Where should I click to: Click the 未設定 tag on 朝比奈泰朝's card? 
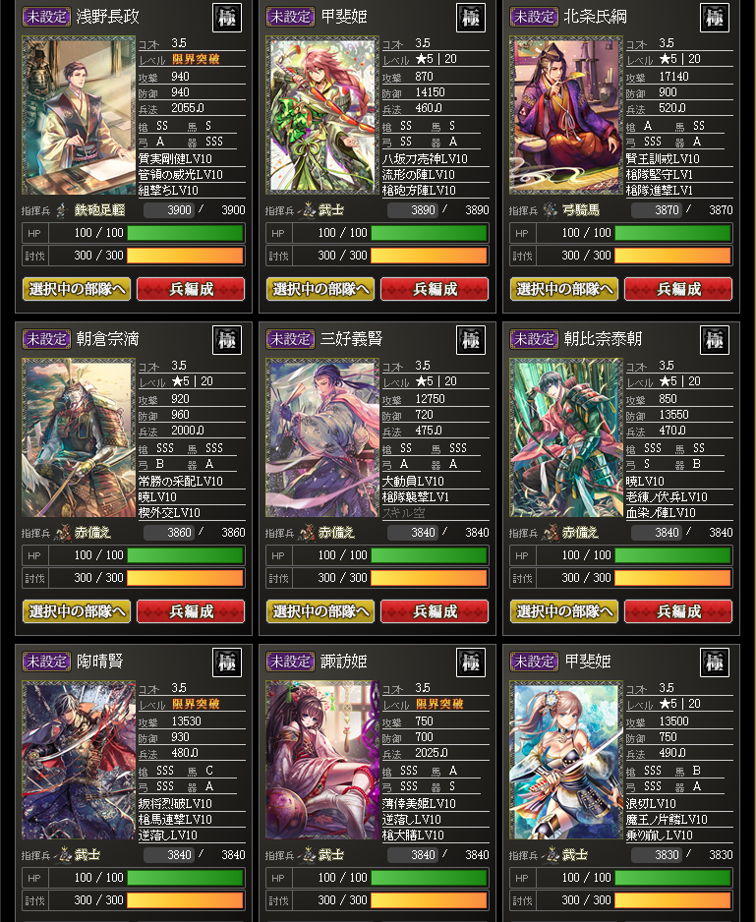[534, 339]
